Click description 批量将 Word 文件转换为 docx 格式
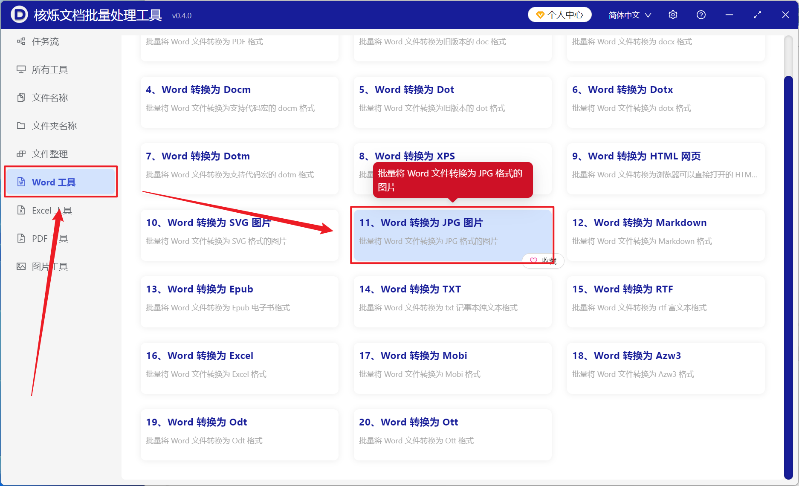The image size is (799, 486). pos(632,42)
